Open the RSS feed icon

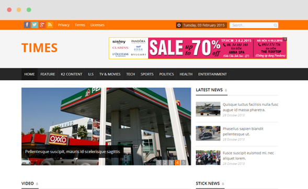pyautogui.click(x=50, y=25)
